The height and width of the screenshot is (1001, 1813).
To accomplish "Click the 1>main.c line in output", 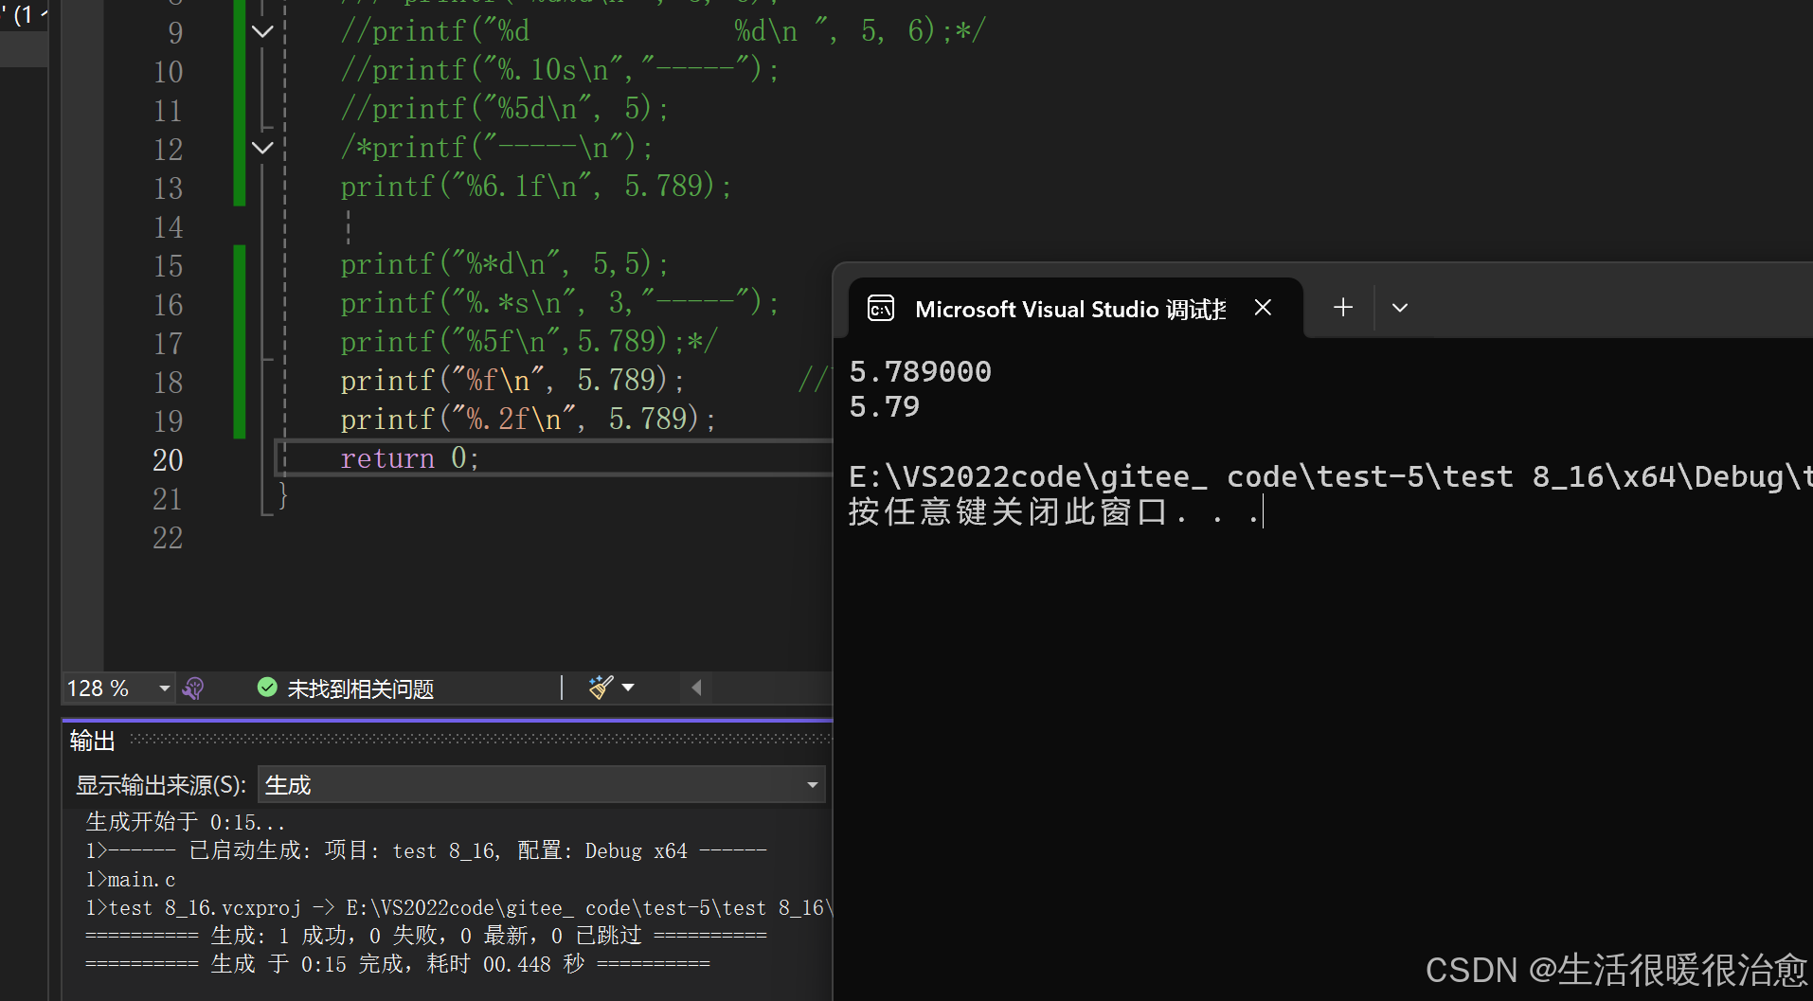I will (x=131, y=880).
